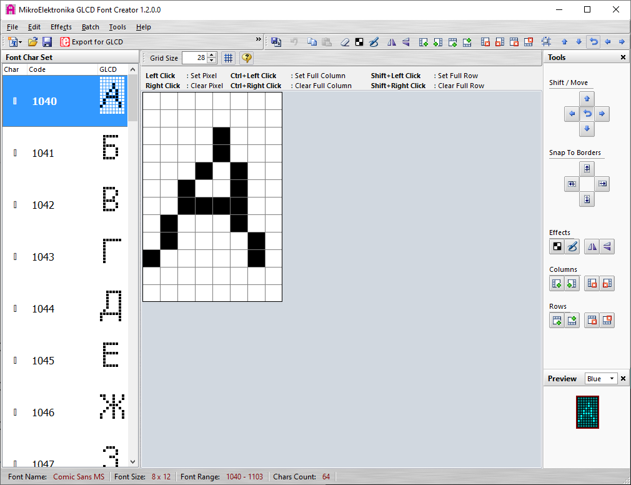Select character code 1042 in the list
Viewport: 631px width, 485px height.
pyautogui.click(x=65, y=205)
